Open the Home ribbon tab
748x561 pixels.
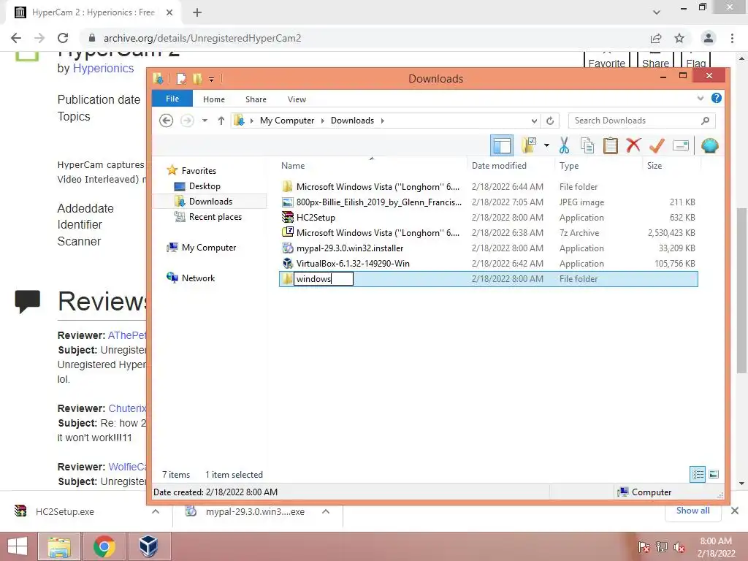point(214,99)
